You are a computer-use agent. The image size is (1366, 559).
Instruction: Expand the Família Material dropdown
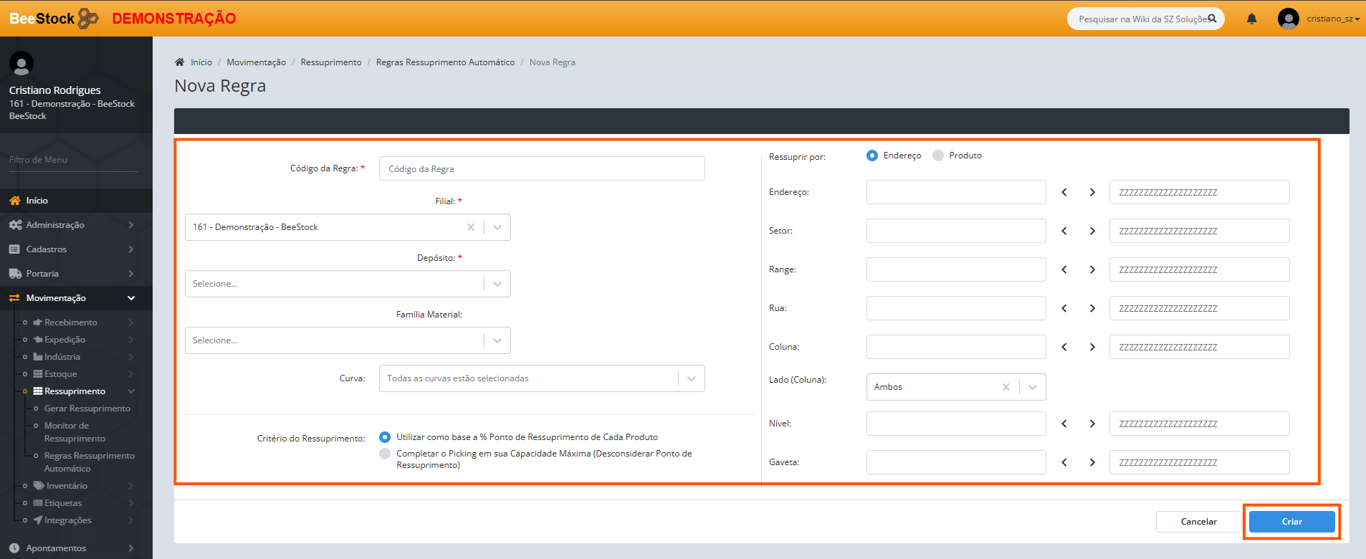click(x=497, y=340)
